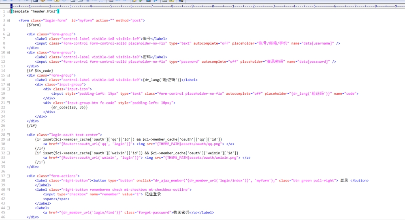The image size is (405, 220).
Task: Click the method="post" attribute
Action: [x=129, y=20]
